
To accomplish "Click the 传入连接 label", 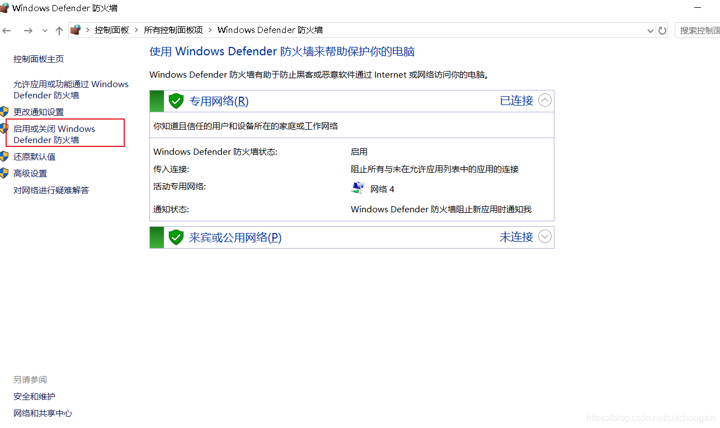I will coord(171,169).
